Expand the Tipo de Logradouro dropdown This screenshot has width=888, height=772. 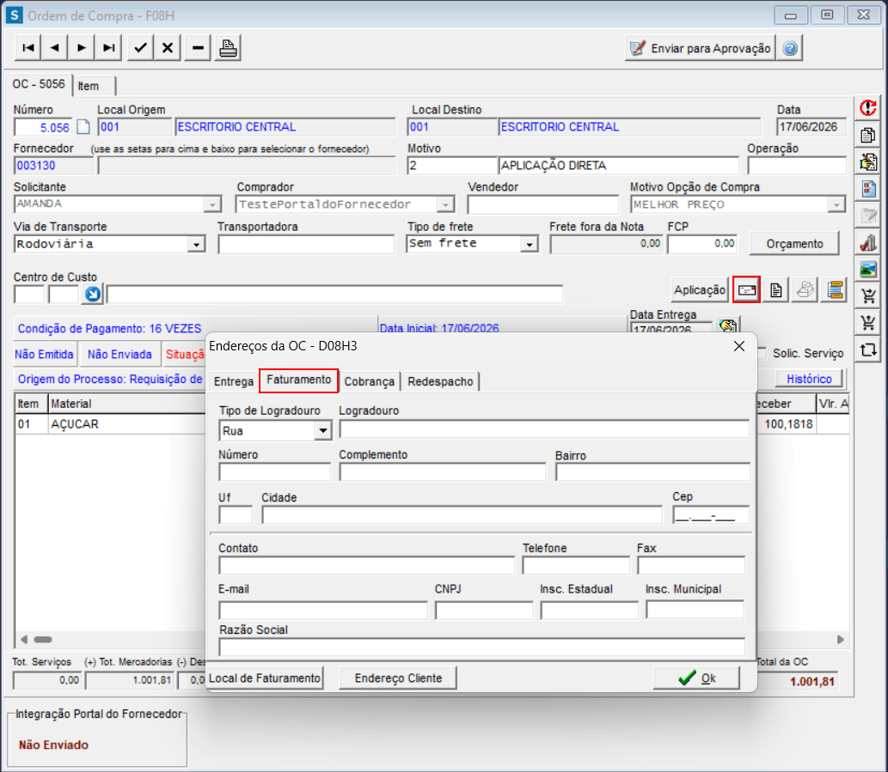(x=323, y=431)
